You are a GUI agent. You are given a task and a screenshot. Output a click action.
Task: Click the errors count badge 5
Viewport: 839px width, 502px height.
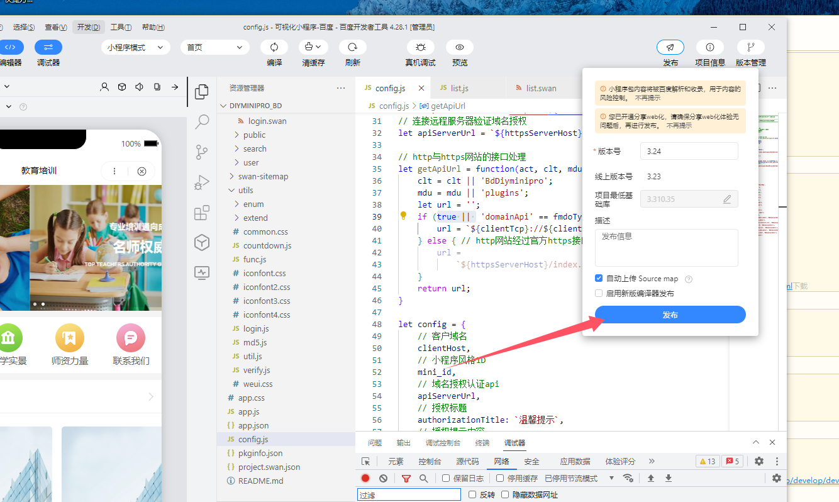tap(733, 461)
